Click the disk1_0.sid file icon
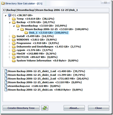The height and width of the screenshot is (115, 113). coord(6,75)
